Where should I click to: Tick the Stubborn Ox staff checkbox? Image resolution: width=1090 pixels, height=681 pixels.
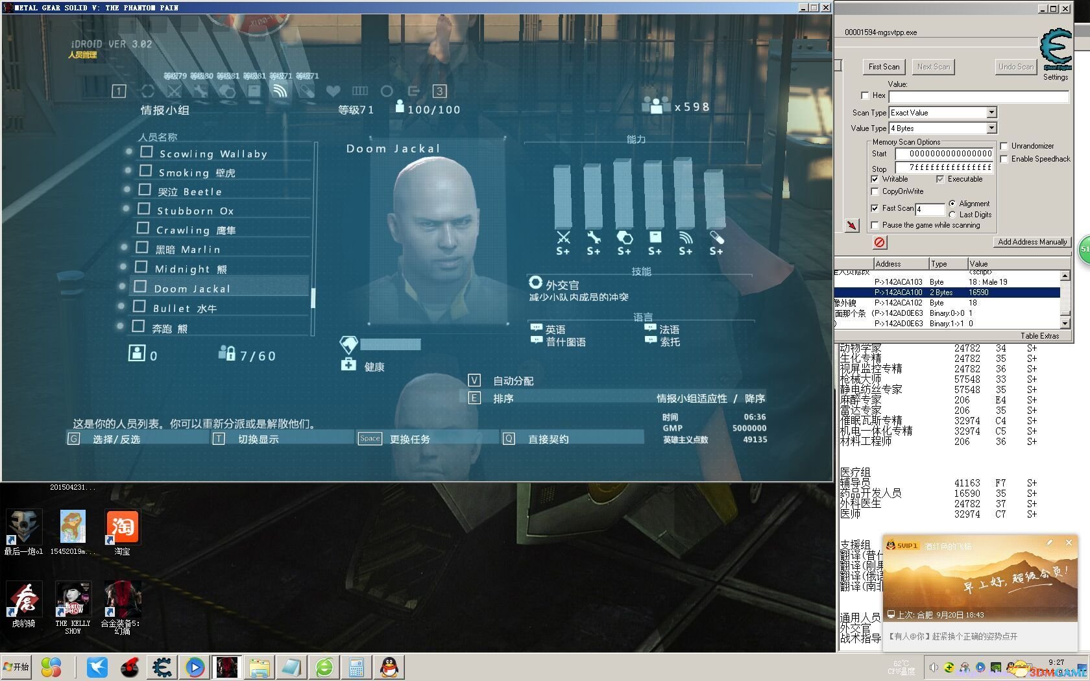(x=144, y=209)
